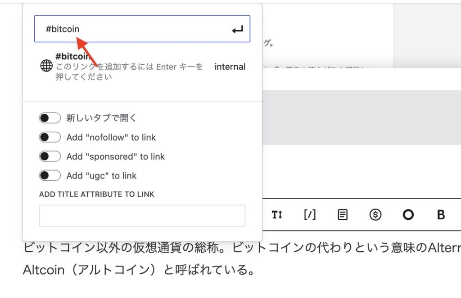Enable the 新しいタブで開く toggle
The width and height of the screenshot is (461, 298).
50,117
